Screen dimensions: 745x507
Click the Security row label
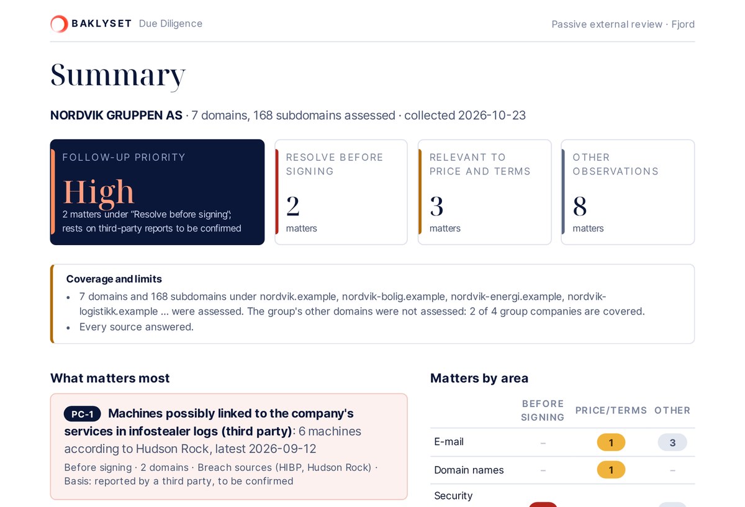pyautogui.click(x=453, y=496)
